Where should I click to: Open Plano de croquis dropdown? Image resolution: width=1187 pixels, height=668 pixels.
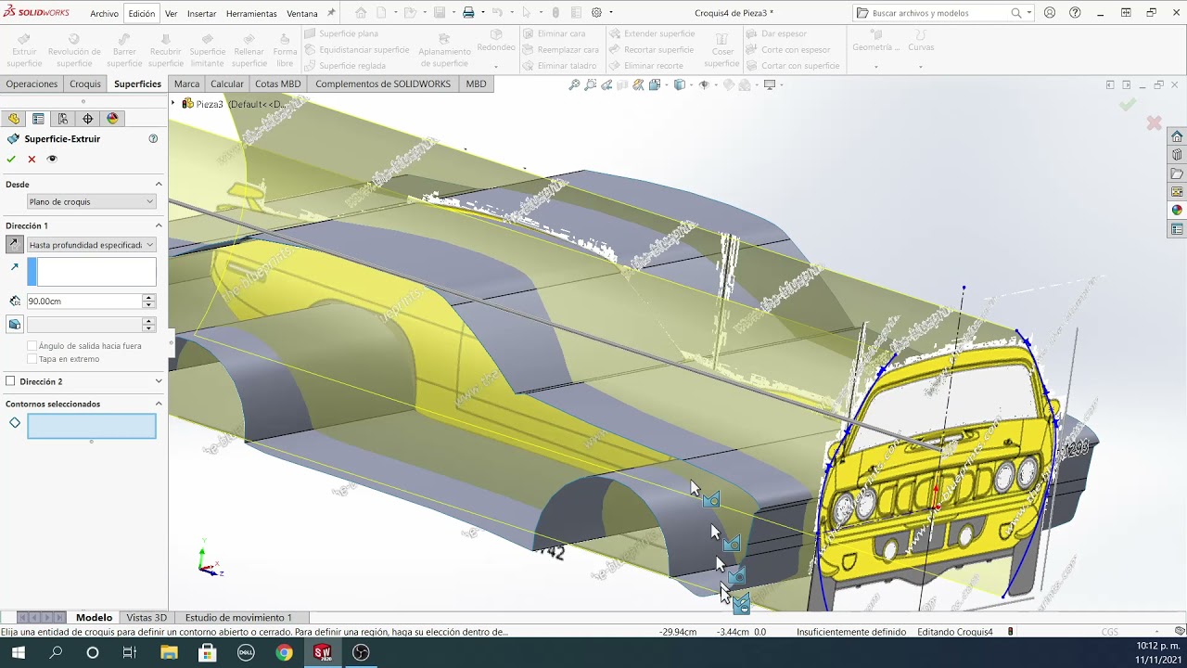(x=91, y=201)
